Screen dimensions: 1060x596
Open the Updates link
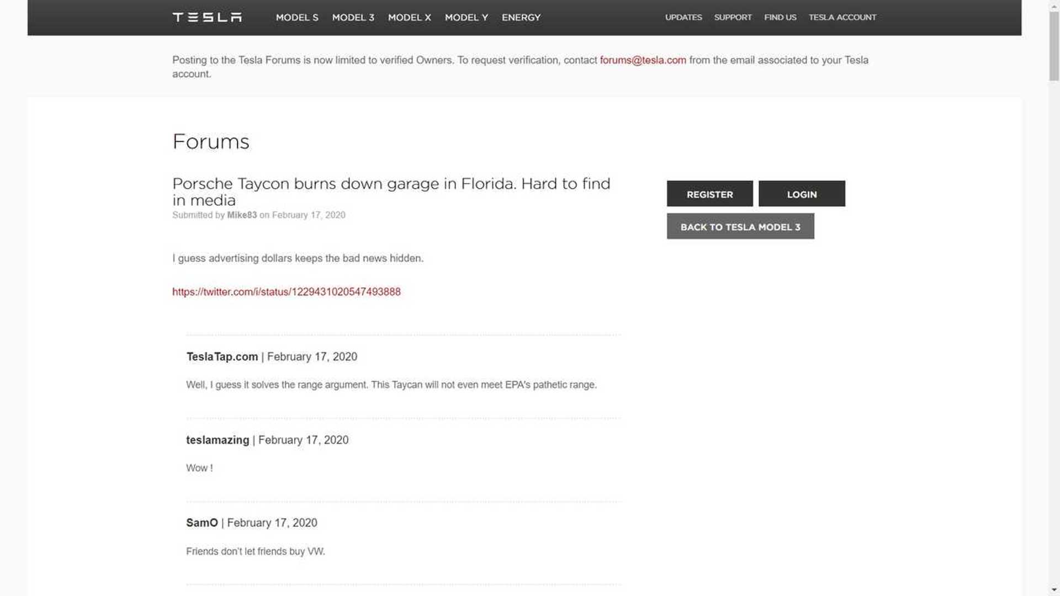[683, 18]
